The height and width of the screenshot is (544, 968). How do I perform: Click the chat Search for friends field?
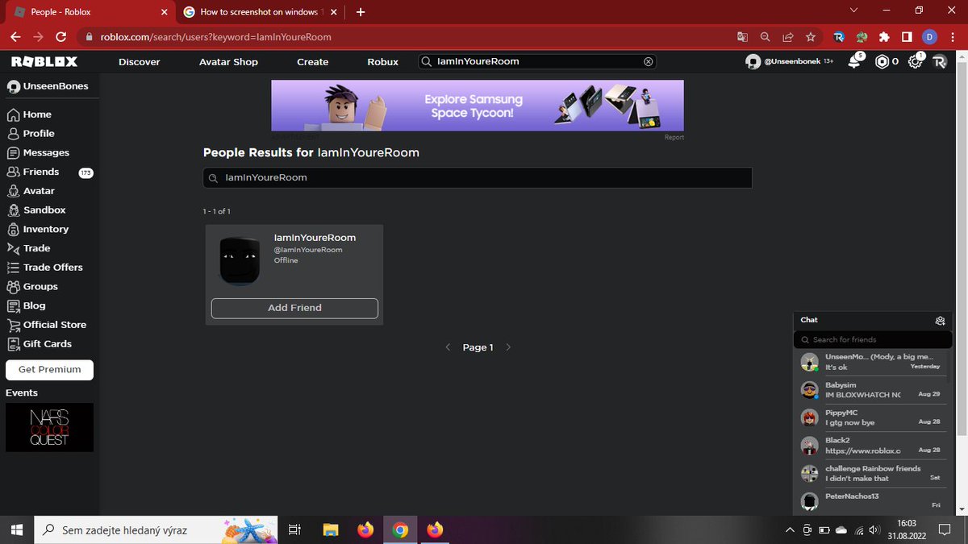(x=873, y=340)
